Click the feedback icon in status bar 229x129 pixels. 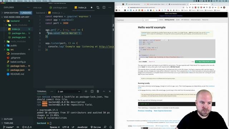(105, 127)
